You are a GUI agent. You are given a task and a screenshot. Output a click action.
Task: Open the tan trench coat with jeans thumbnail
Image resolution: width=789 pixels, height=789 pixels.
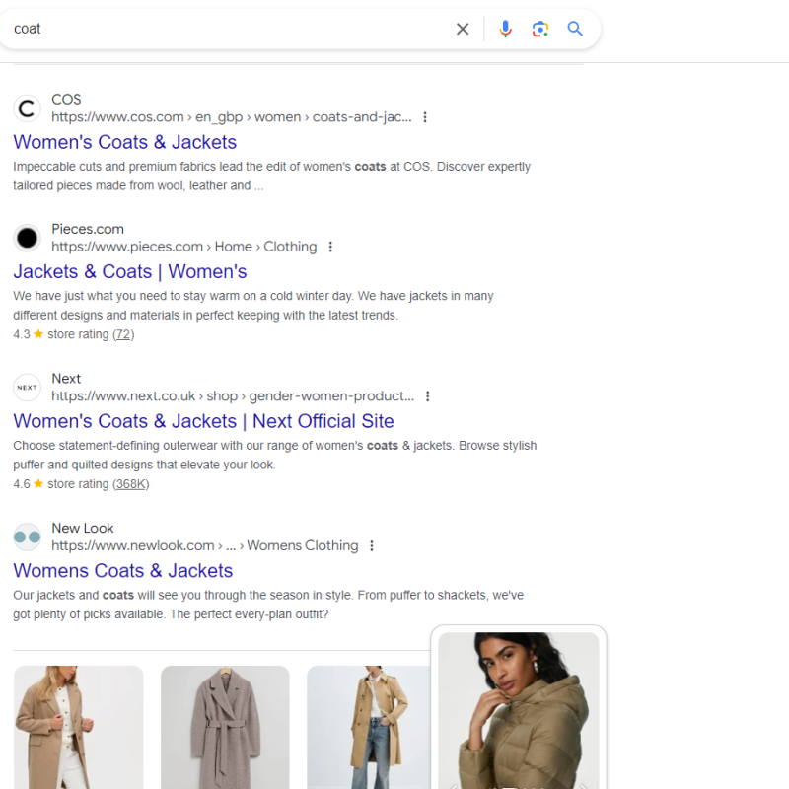tap(369, 727)
